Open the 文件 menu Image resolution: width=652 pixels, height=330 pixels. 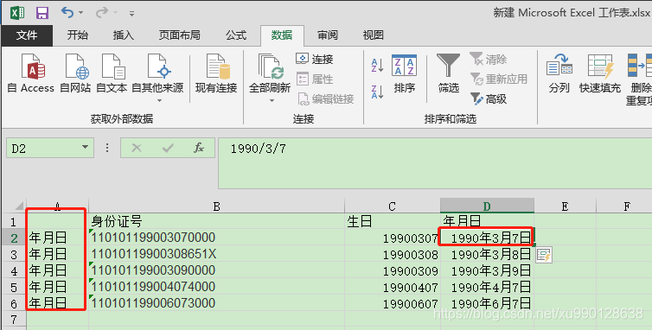pyautogui.click(x=27, y=35)
